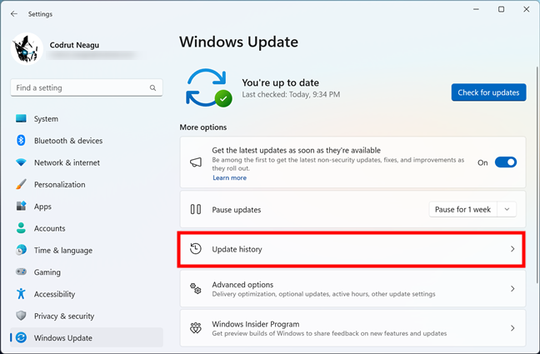Open Gaming label in the sidebar
The image size is (540, 354).
47,272
